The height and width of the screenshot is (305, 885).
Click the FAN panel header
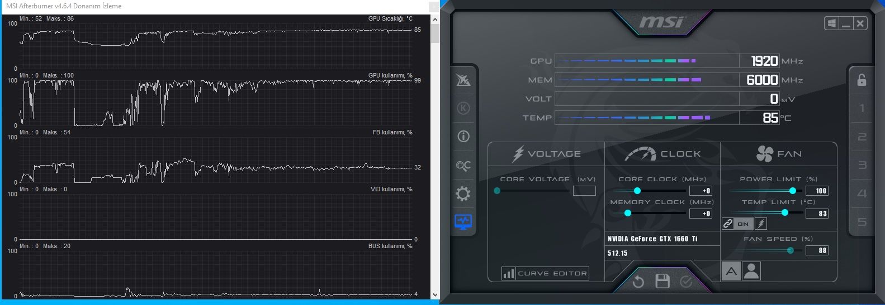(x=779, y=154)
